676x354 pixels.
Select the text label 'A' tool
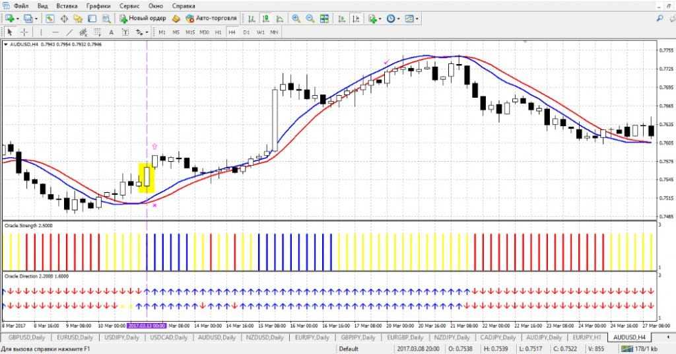pos(110,32)
